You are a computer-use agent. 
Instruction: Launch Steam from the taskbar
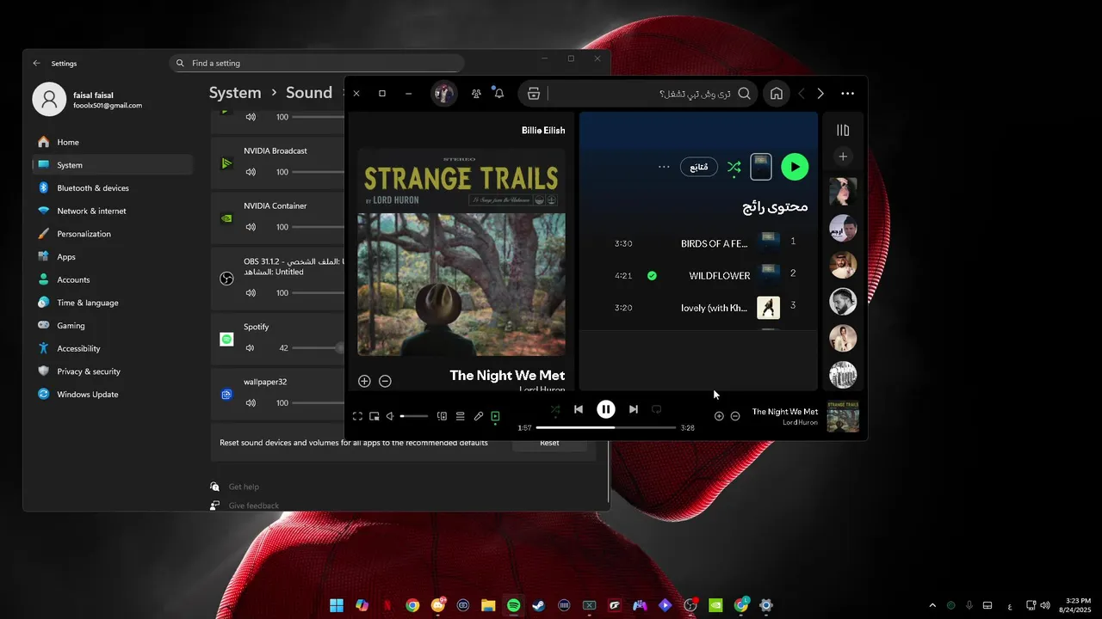click(x=538, y=605)
